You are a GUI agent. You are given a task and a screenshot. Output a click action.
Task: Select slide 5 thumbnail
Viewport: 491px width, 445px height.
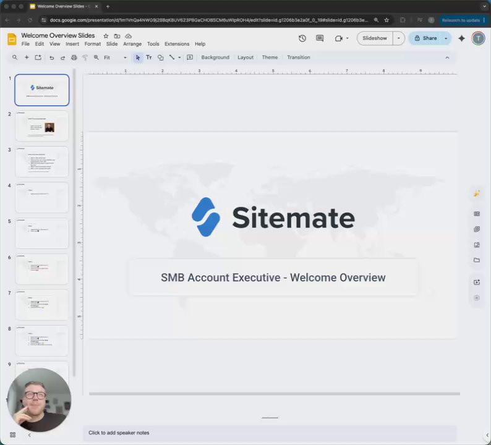pos(42,233)
